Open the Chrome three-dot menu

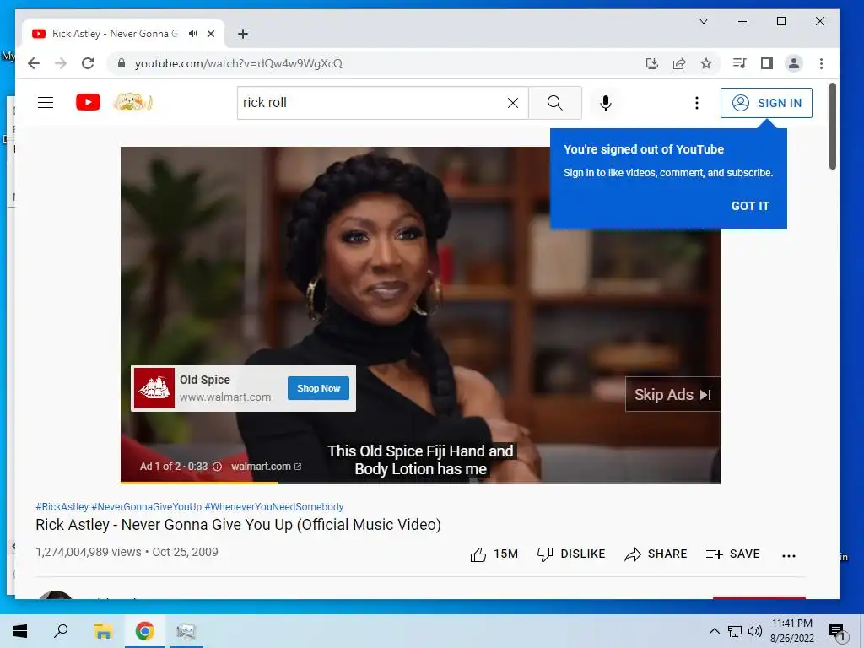point(821,63)
